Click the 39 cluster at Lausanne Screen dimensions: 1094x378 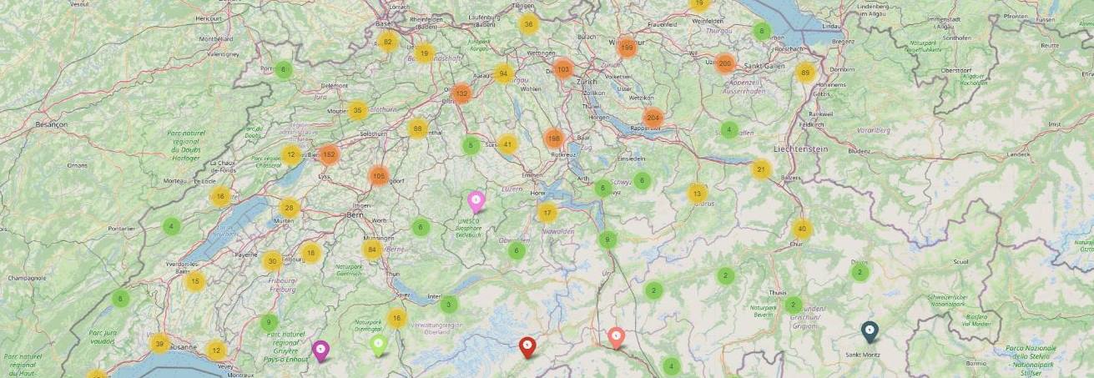coord(159,343)
